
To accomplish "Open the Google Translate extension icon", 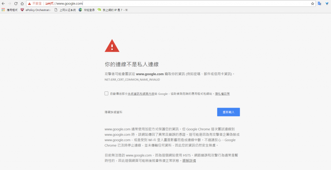I will coord(320,4).
